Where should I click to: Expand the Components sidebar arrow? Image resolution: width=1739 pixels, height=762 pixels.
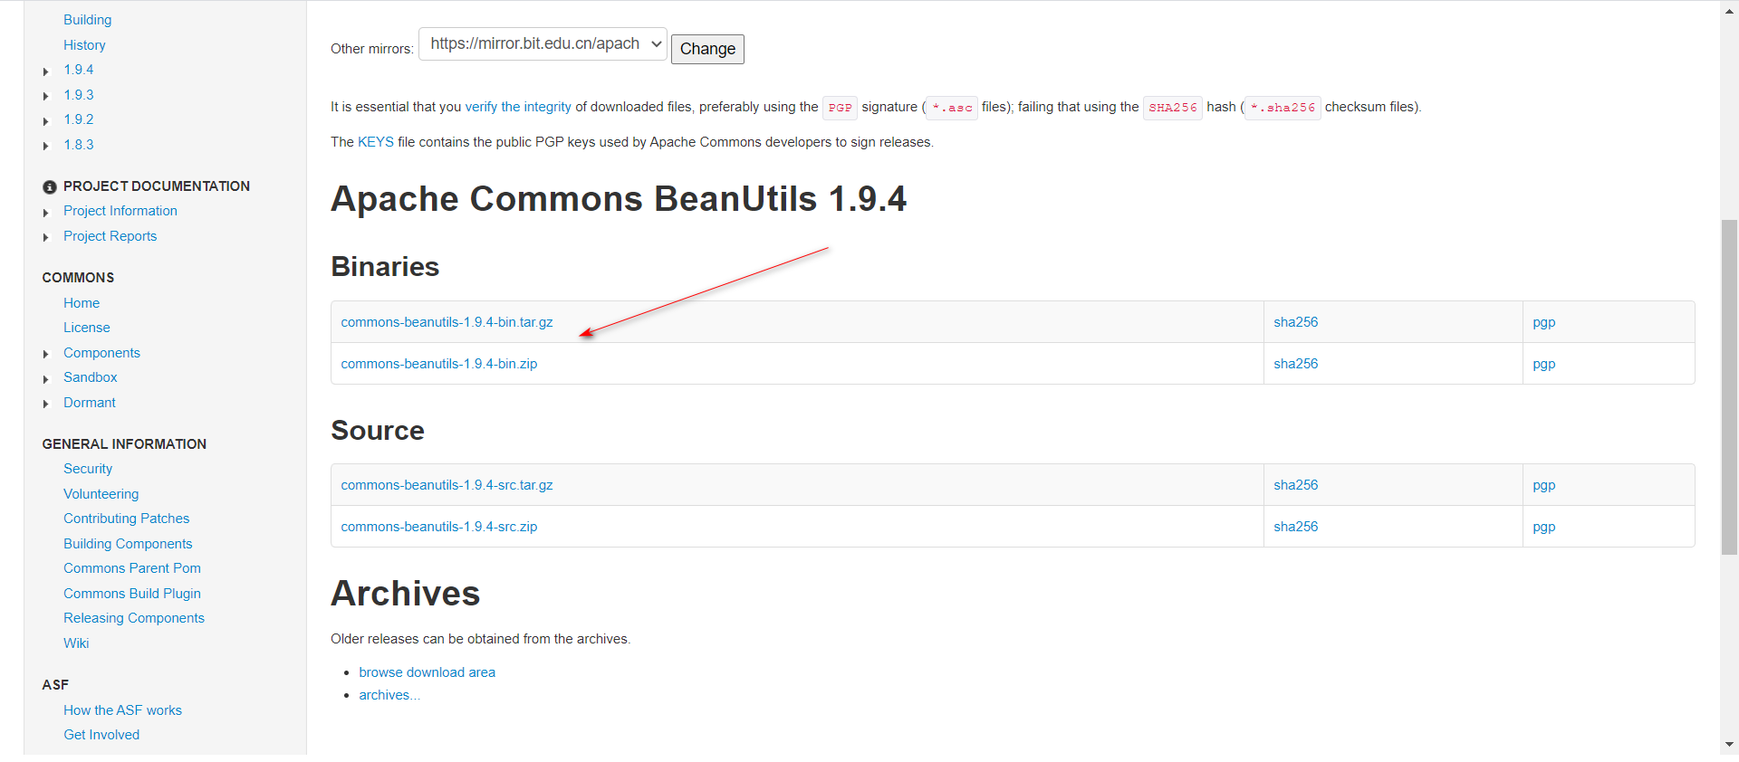point(46,354)
